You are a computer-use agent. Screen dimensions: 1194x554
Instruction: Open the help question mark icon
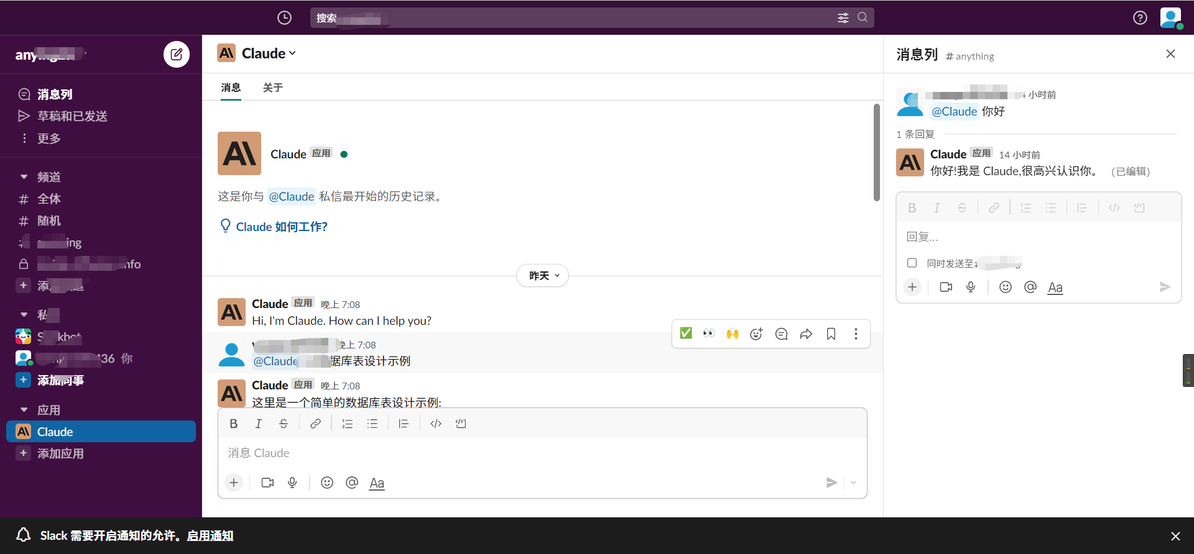1140,18
